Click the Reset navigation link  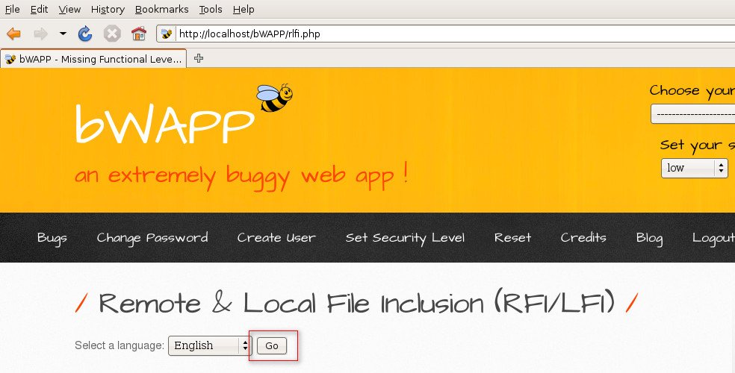(x=512, y=238)
